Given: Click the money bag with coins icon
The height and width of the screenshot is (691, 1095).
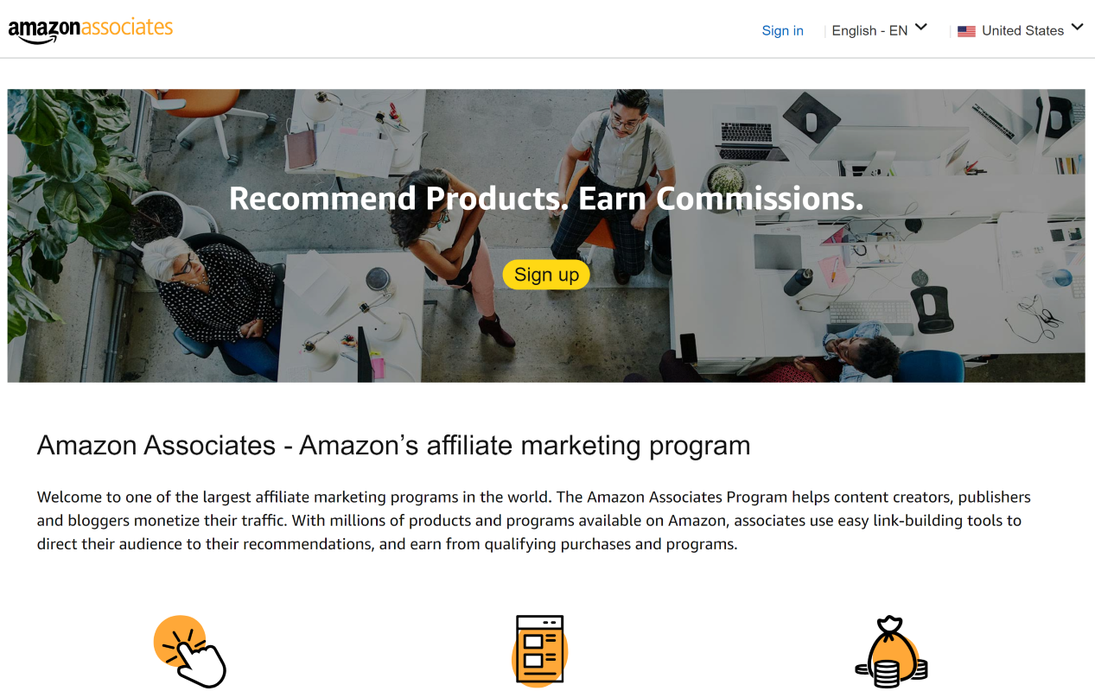Looking at the screenshot, I should [891, 651].
